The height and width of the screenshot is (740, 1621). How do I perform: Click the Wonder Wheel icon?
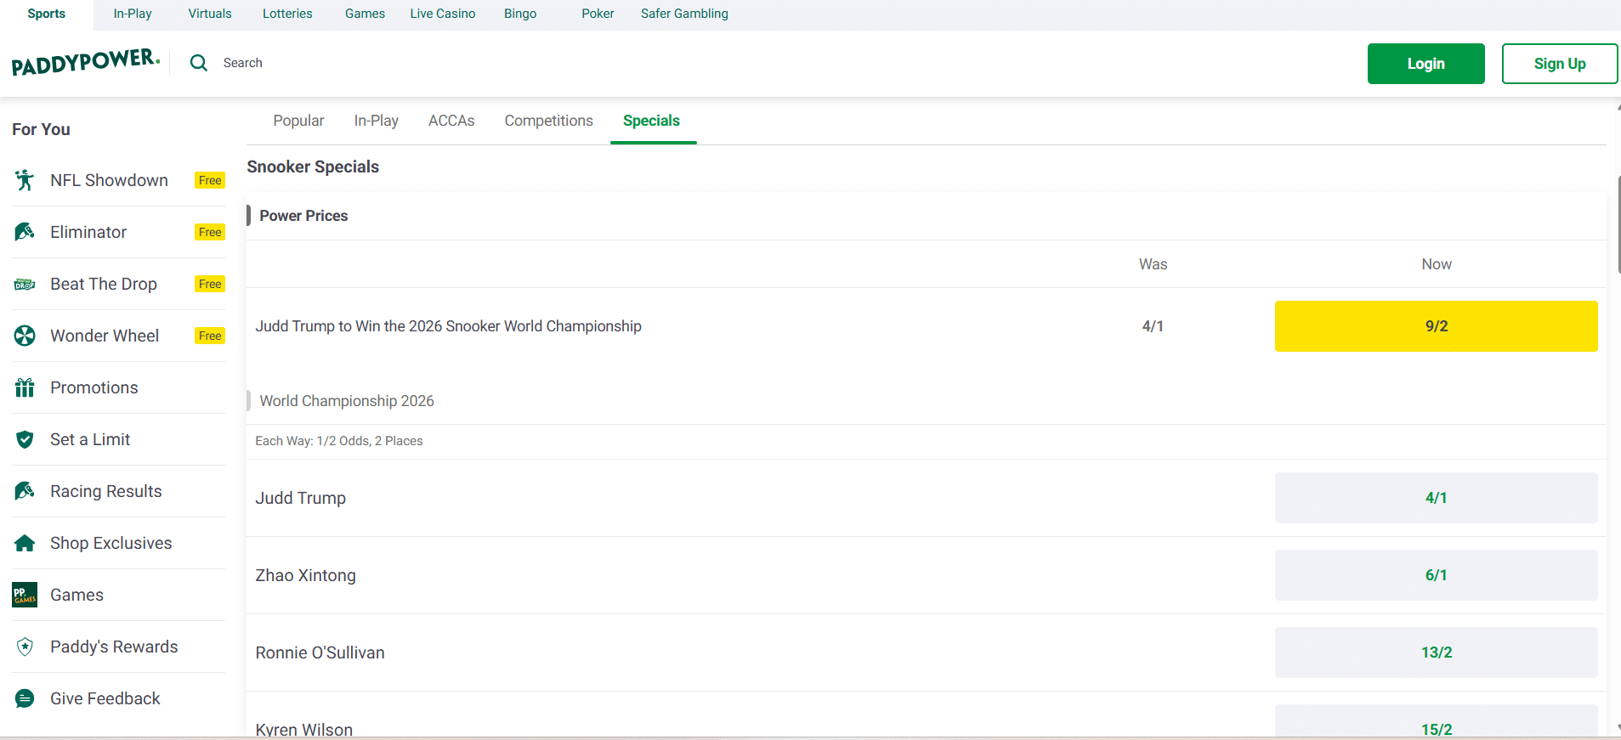[x=25, y=336]
